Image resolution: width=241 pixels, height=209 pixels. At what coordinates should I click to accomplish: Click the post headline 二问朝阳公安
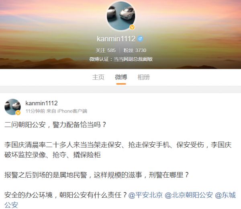(x=25, y=125)
